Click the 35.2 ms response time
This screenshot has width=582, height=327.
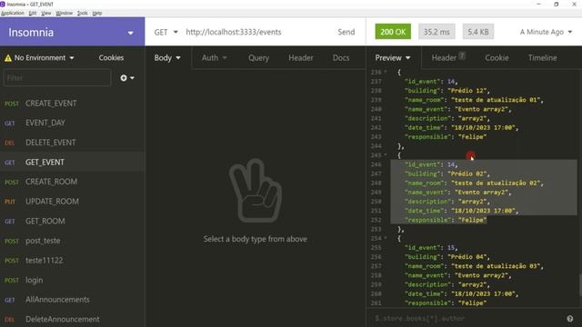436,32
